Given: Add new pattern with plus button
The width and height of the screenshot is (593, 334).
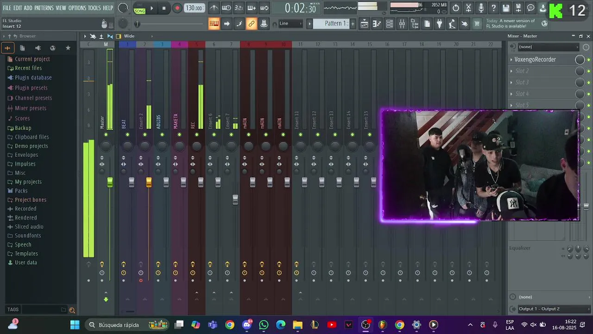Looking at the screenshot, I should (x=353, y=24).
